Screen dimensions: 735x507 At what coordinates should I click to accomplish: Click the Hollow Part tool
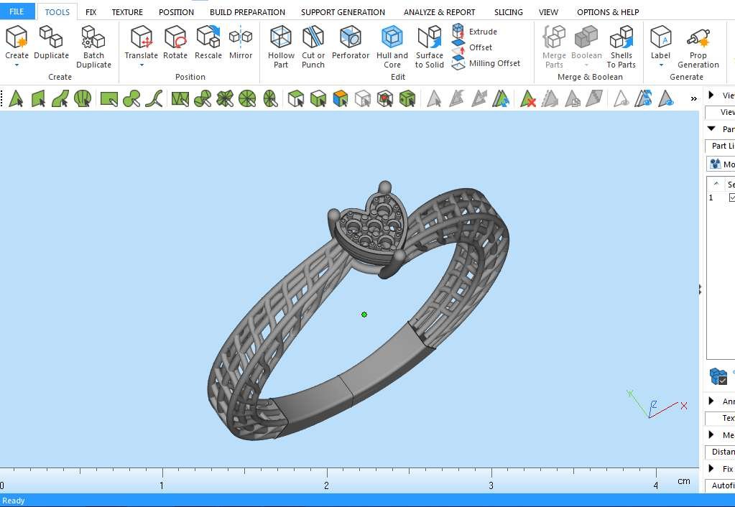[281, 47]
